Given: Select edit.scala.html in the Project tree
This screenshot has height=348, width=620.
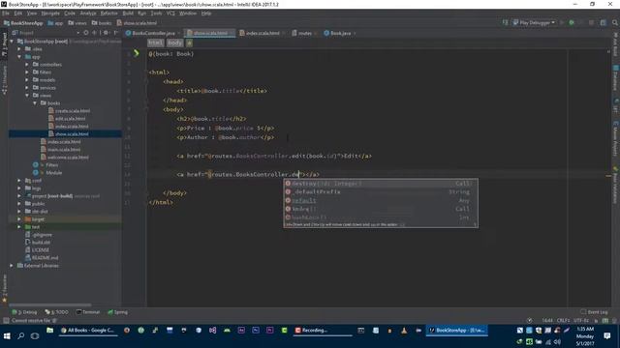Looking at the screenshot, I should click(67, 119).
